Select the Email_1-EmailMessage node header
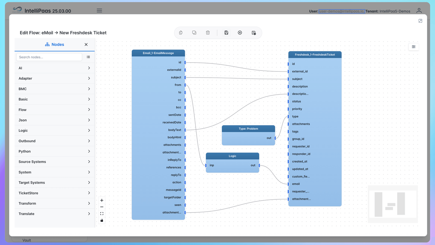The height and width of the screenshot is (245, 435). (x=158, y=53)
